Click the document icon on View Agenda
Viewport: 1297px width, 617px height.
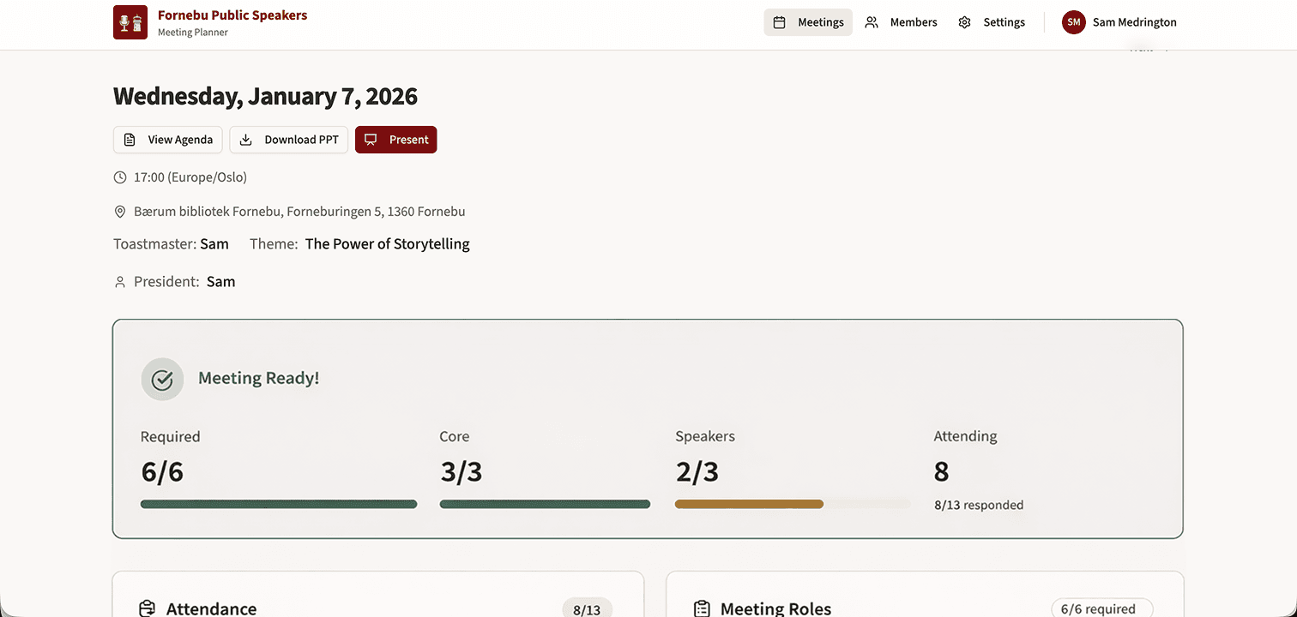pos(130,139)
